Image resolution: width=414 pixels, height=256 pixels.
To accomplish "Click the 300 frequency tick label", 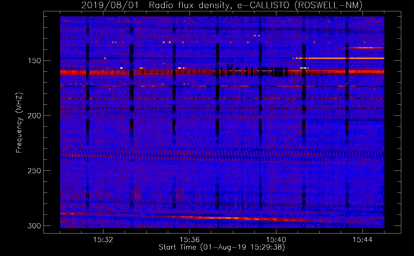I will point(34,226).
